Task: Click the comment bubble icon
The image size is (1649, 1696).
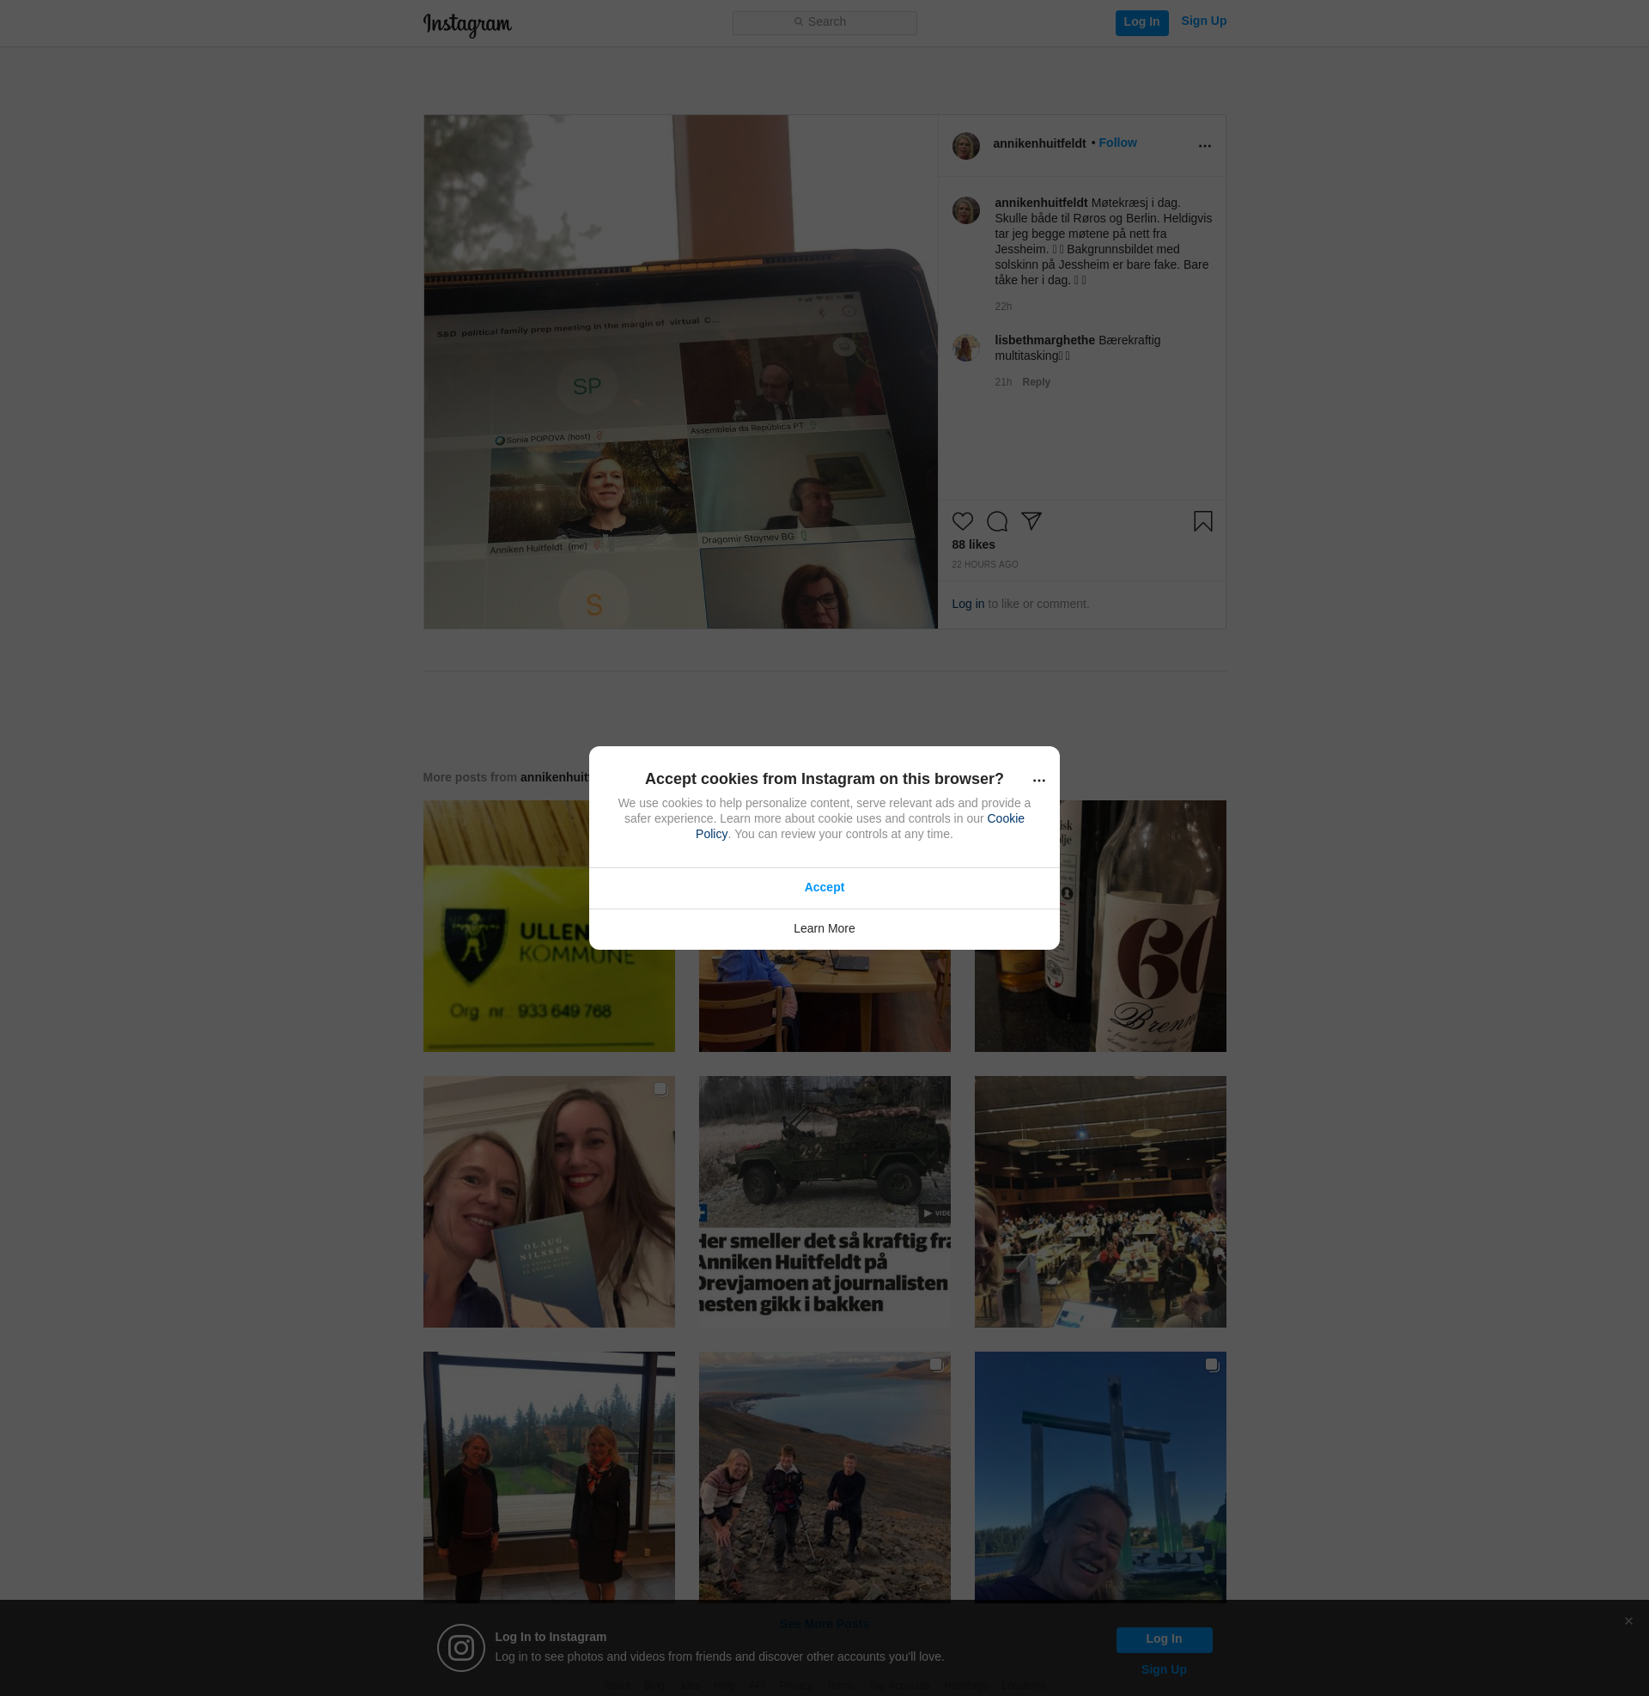Action: [x=997, y=521]
